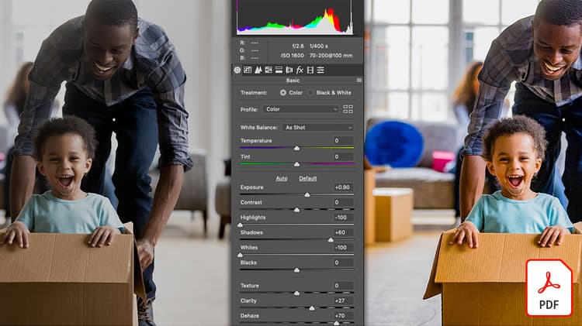Click the Clarity slider handle
This screenshot has height=326, width=582.
click(x=312, y=308)
